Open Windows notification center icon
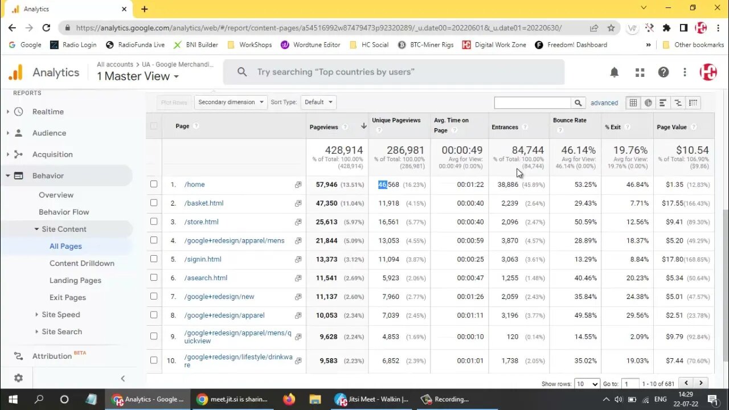This screenshot has height=410, width=729. [712, 399]
